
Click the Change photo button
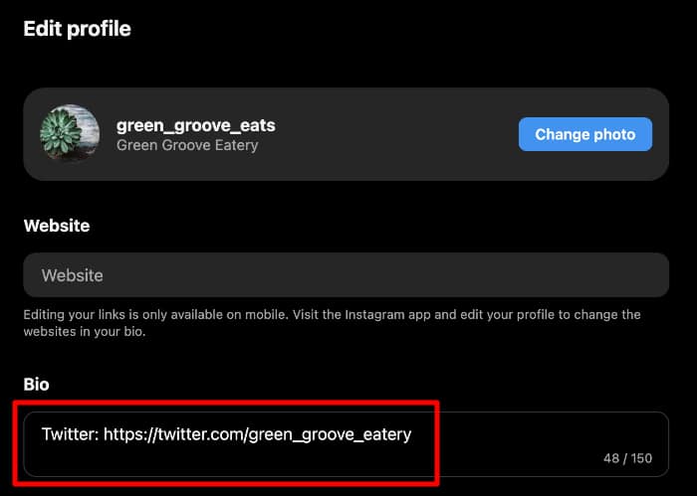[584, 134]
